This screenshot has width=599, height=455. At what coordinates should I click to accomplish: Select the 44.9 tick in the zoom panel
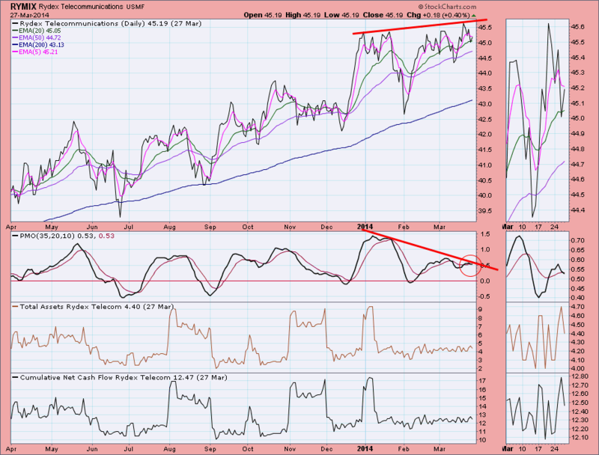pos(577,134)
